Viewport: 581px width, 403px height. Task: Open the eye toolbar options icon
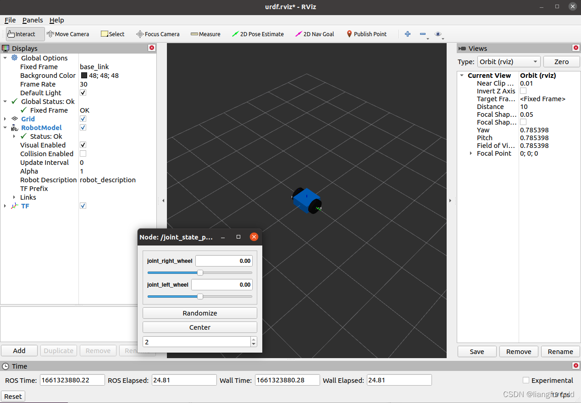pyautogui.click(x=438, y=34)
